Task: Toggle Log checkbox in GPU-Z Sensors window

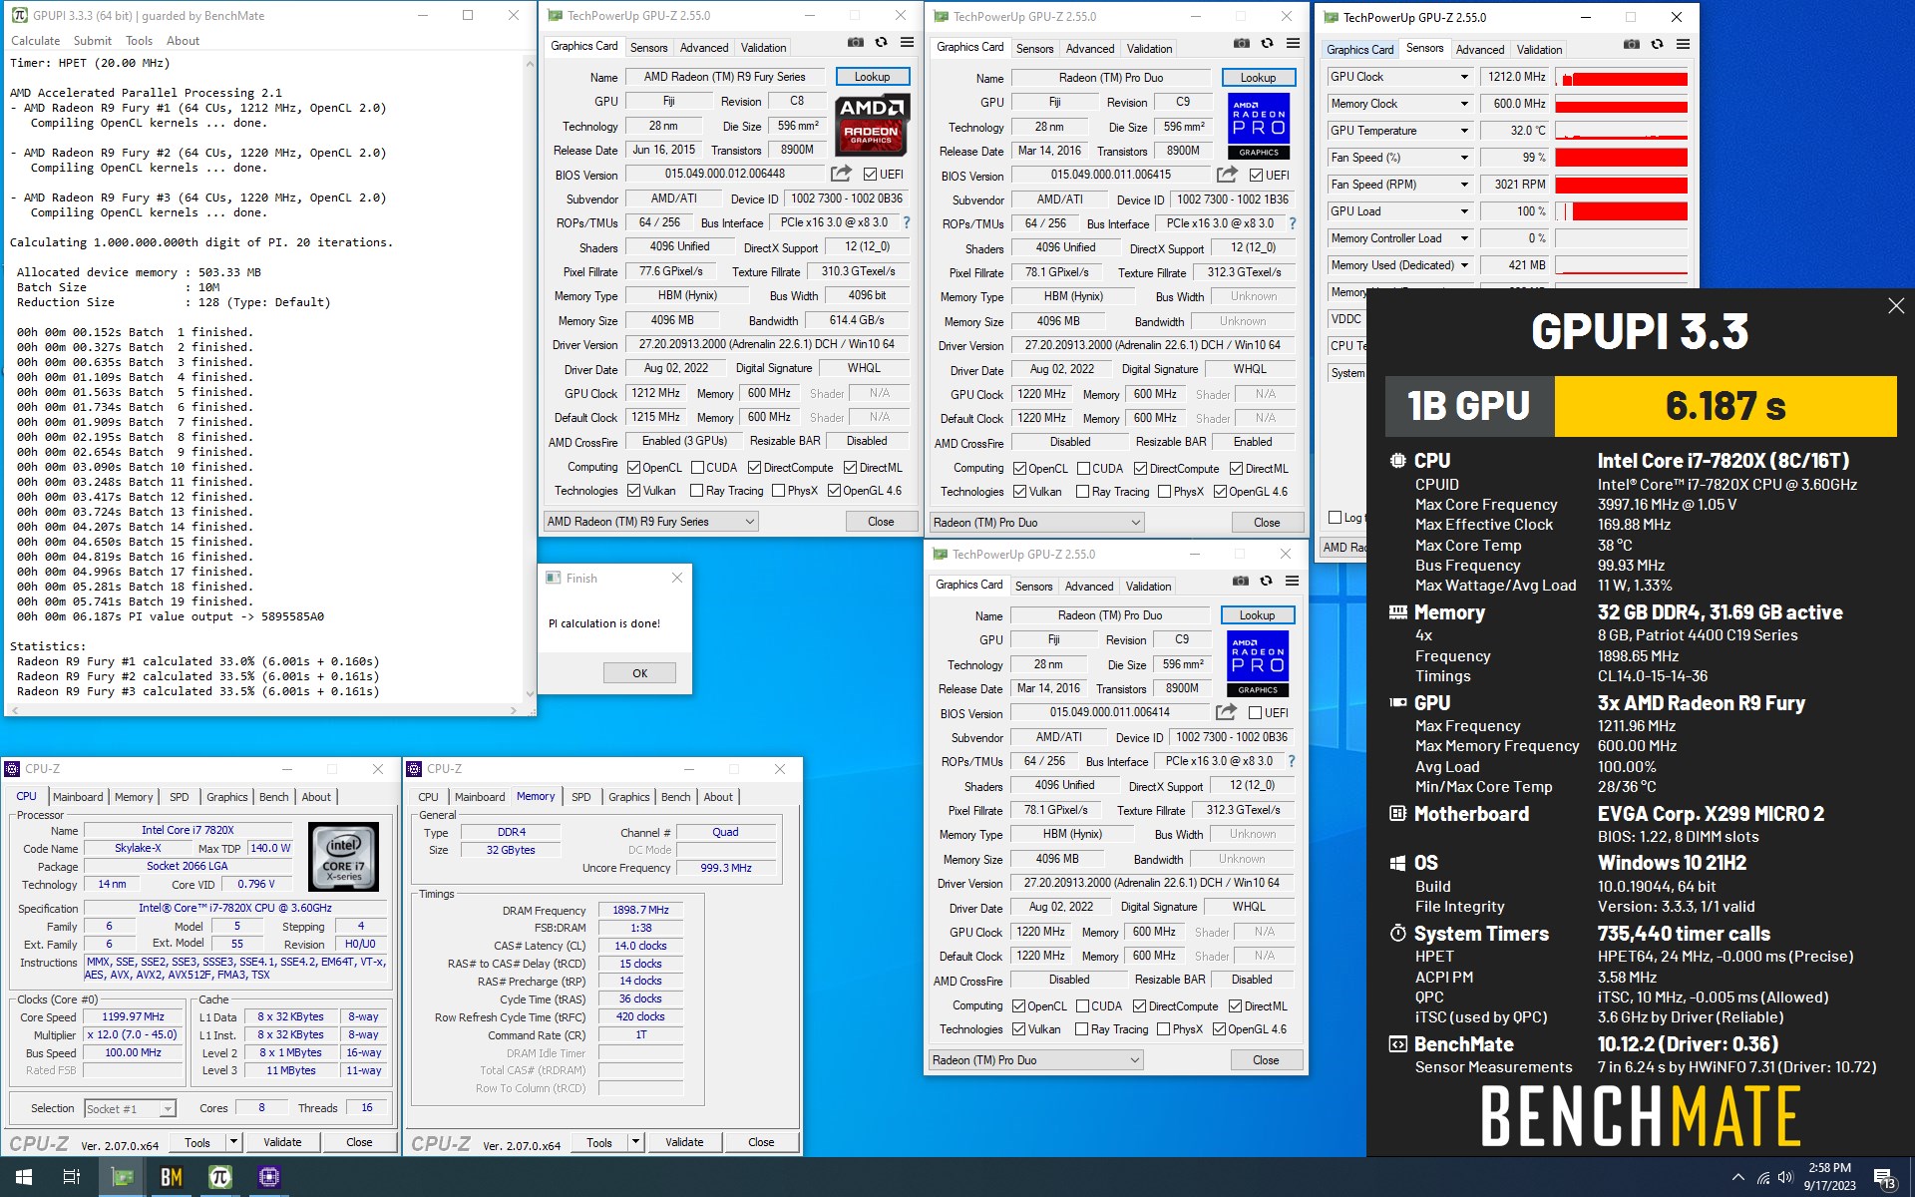Action: pyautogui.click(x=1336, y=518)
